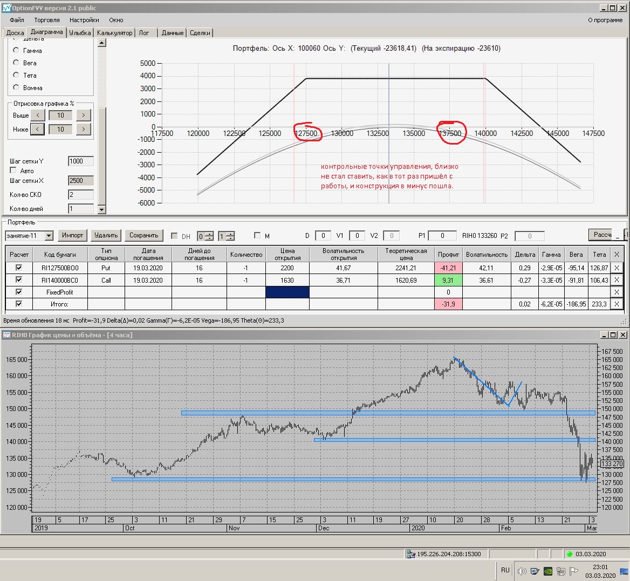
Task: Select the Вега radio button
Action: coord(16,63)
